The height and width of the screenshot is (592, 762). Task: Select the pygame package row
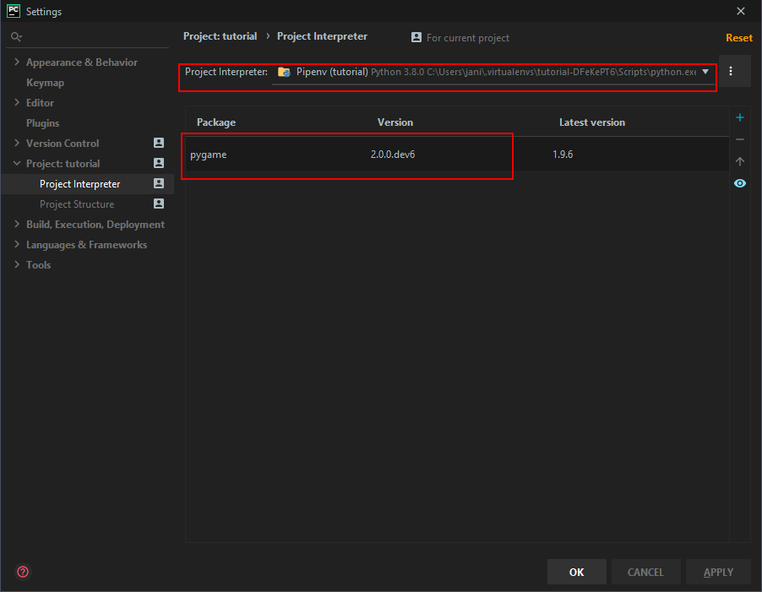tap(457, 154)
